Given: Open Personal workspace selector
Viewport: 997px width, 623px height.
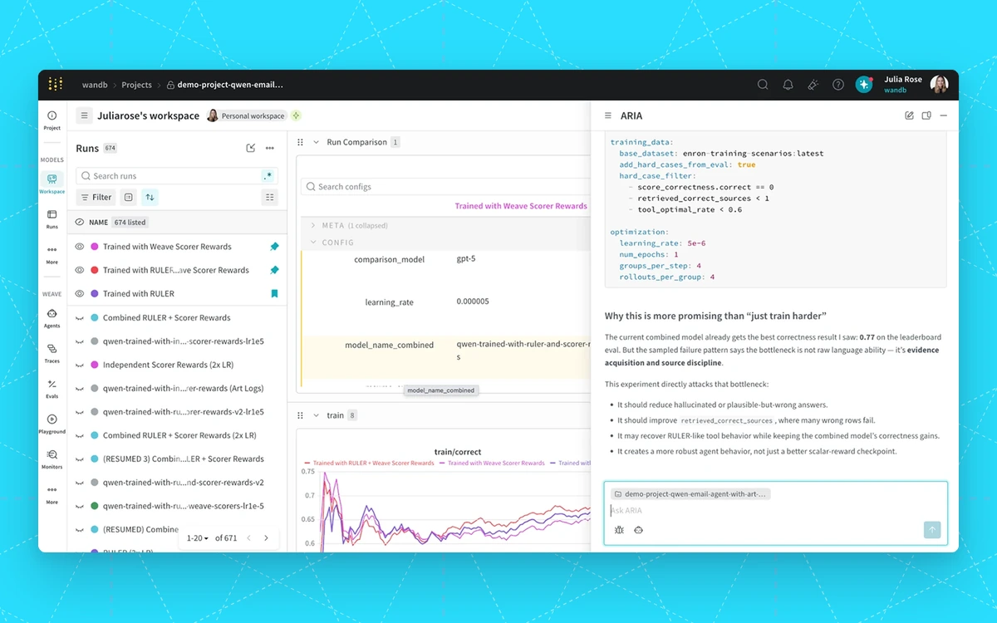Looking at the screenshot, I should point(246,115).
